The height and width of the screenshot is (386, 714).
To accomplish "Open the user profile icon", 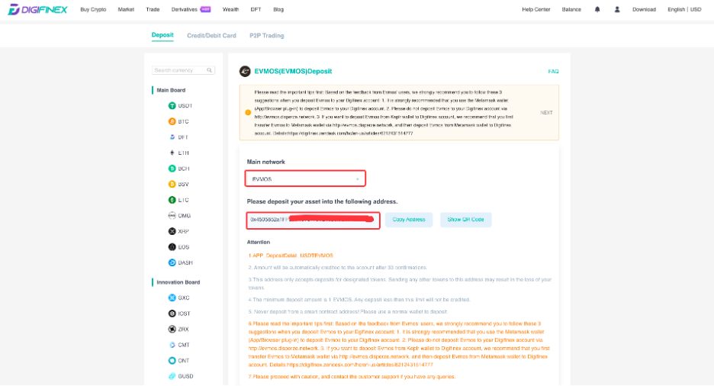I will click(617, 9).
